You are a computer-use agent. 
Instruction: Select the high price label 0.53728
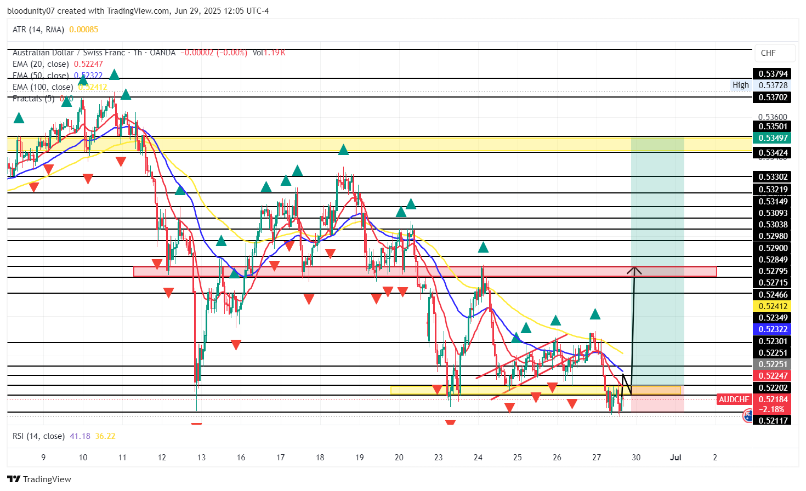pos(773,85)
